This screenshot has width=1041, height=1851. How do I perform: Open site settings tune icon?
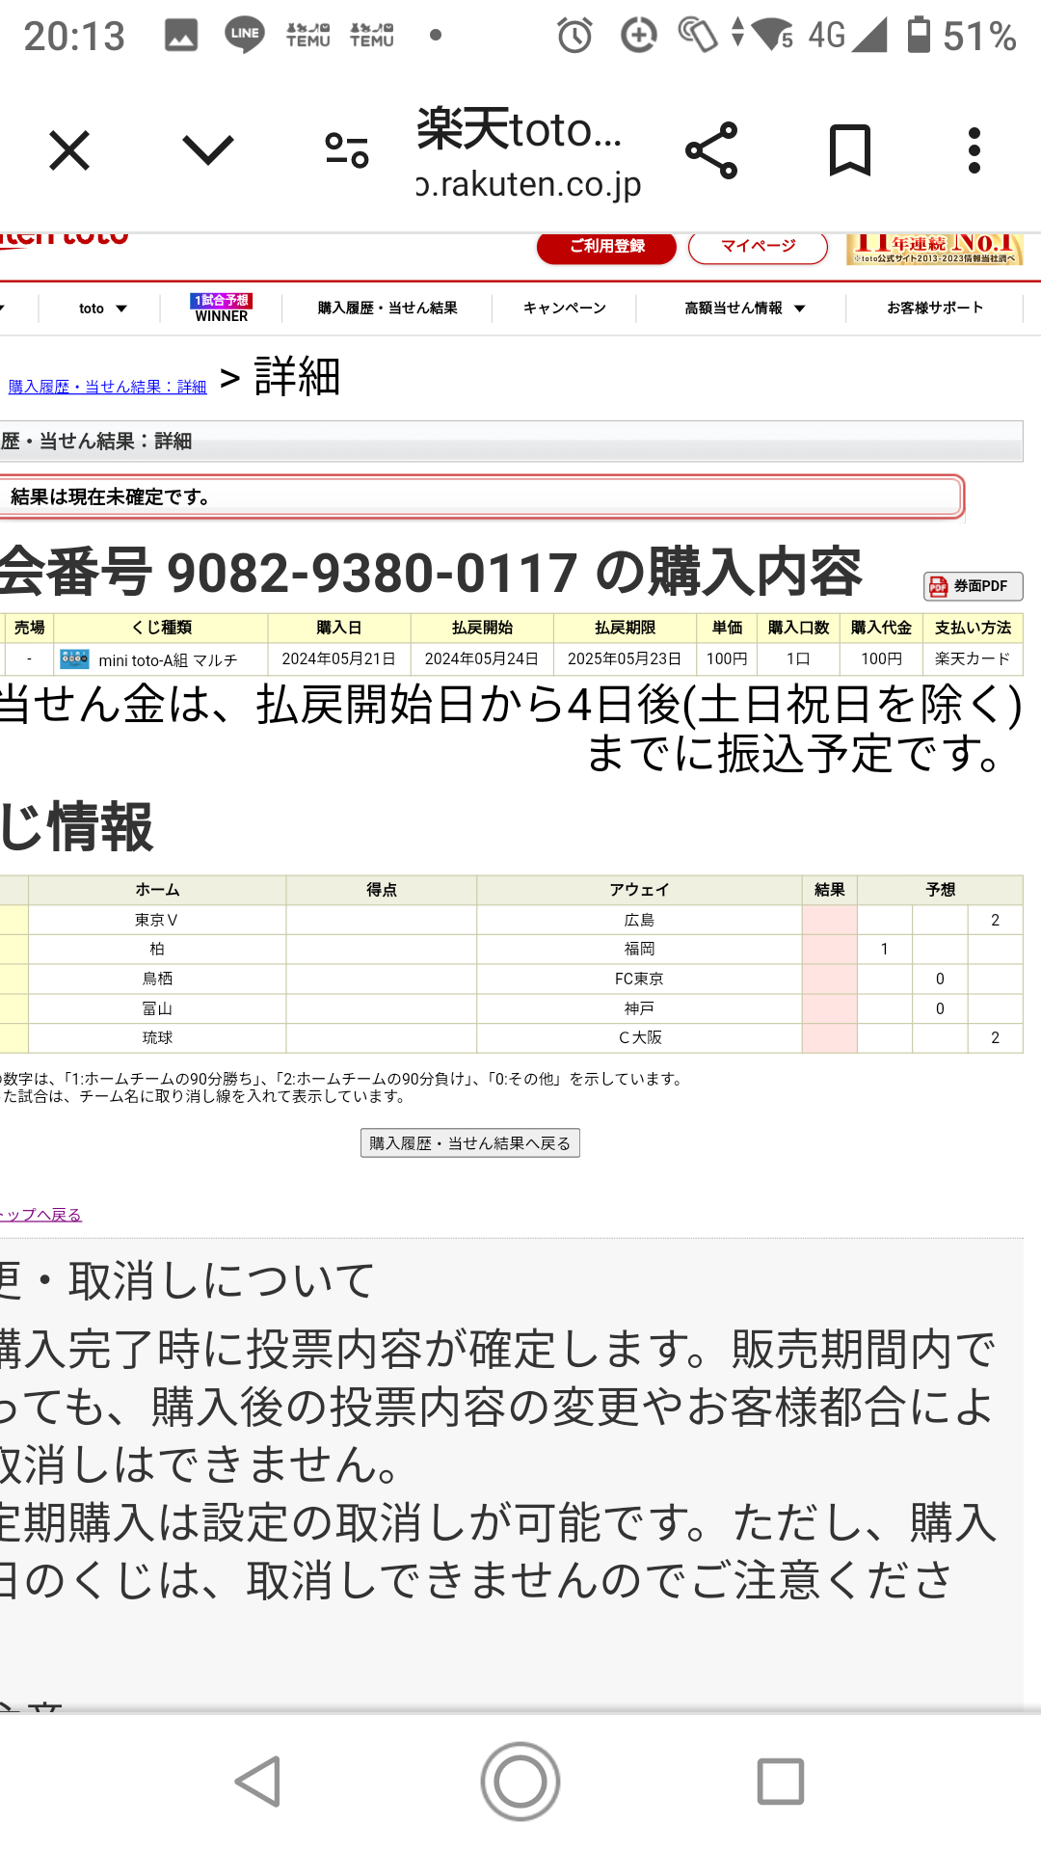tap(347, 151)
